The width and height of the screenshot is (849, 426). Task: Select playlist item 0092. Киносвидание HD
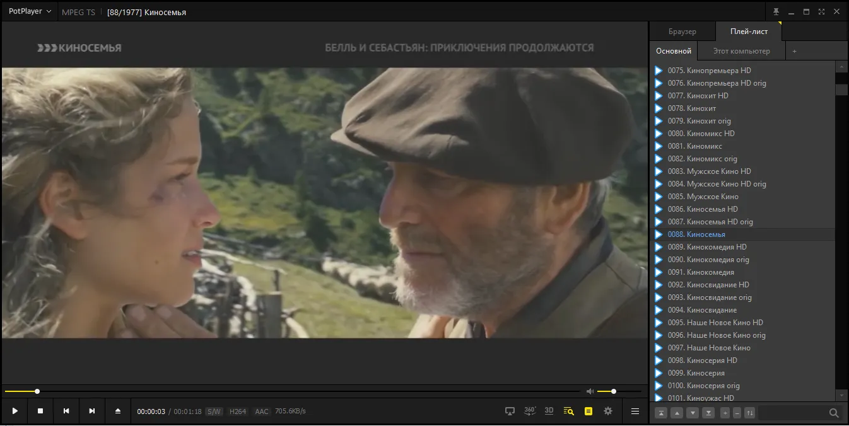[742, 285]
